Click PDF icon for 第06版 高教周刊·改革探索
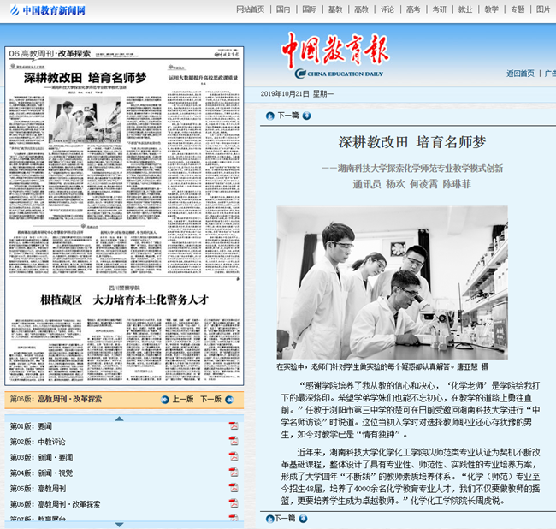The image size is (556, 529). (x=233, y=503)
